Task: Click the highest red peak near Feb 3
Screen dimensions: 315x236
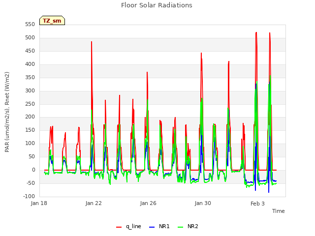Action: (x=256, y=32)
